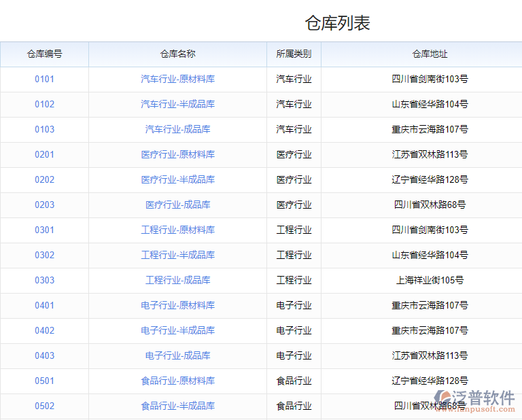Image resolution: width=522 pixels, height=420 pixels.
Task: Open warehouse number link 0301
Action: 44,230
